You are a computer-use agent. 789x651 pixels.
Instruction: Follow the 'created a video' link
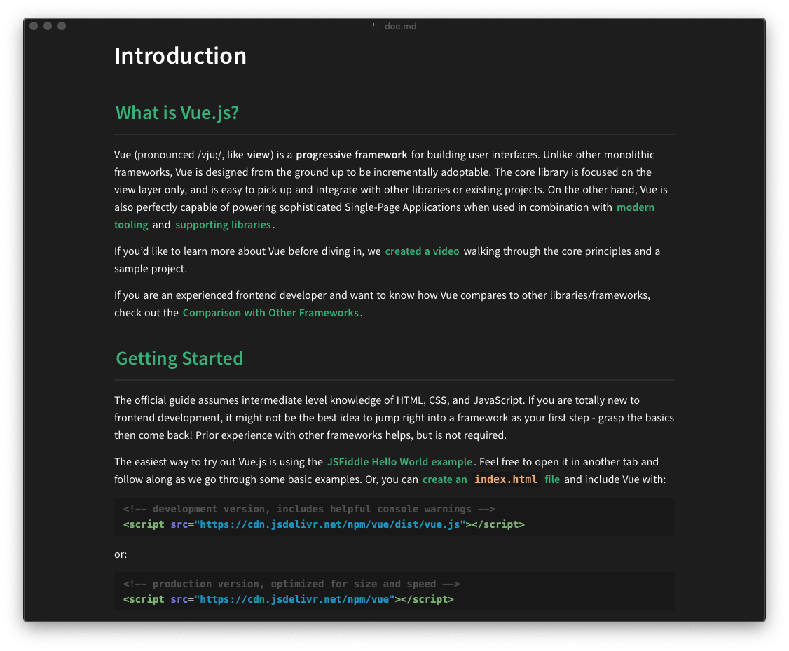422,251
